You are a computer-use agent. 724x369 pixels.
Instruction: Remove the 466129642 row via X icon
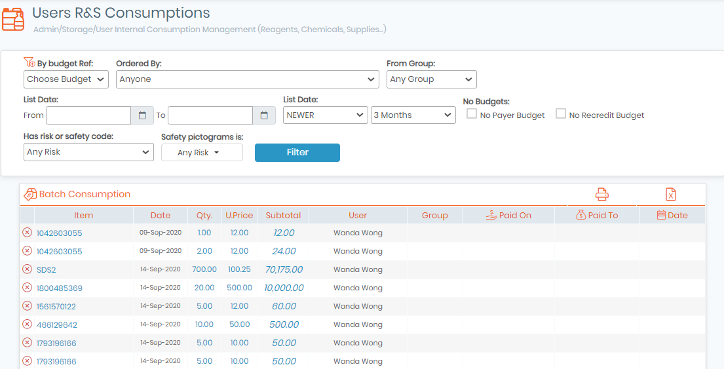click(28, 324)
